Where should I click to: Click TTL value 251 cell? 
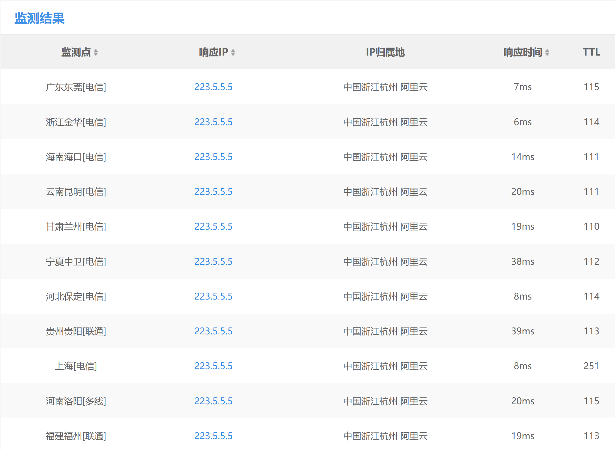(x=591, y=366)
